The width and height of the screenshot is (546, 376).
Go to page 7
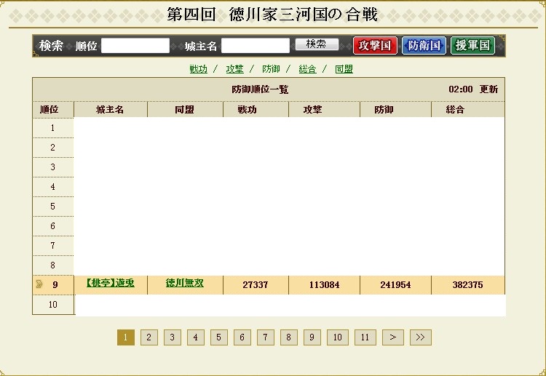tap(266, 337)
